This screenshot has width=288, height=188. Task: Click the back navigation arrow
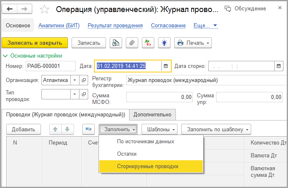tap(10, 9)
